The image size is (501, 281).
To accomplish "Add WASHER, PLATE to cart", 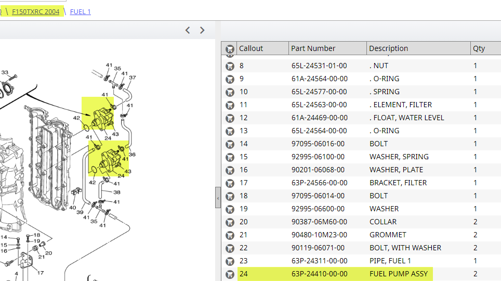I will pyautogui.click(x=230, y=170).
